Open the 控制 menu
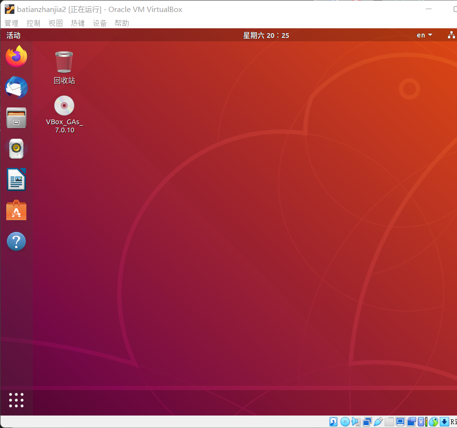Image resolution: width=457 pixels, height=428 pixels. pyautogui.click(x=34, y=23)
